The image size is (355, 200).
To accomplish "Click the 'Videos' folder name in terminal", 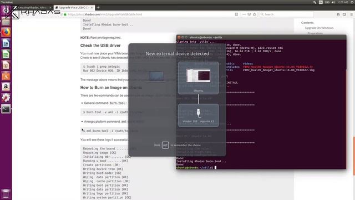I will 248,64.
